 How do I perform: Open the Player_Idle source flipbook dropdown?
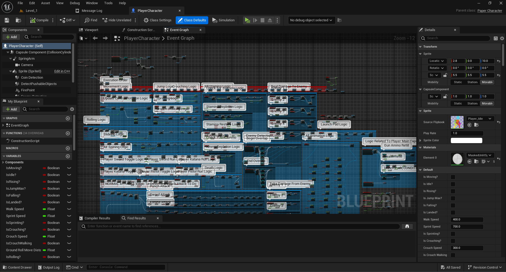click(480, 119)
